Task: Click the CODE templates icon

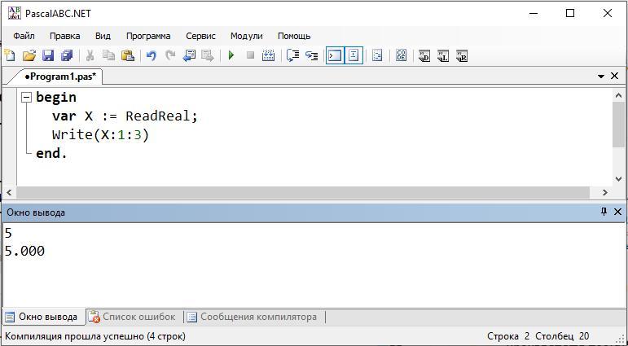Action: 401,55
